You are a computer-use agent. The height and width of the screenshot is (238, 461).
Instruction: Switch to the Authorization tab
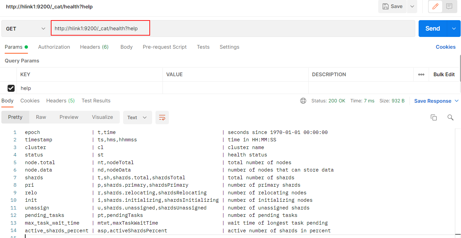[x=54, y=47]
